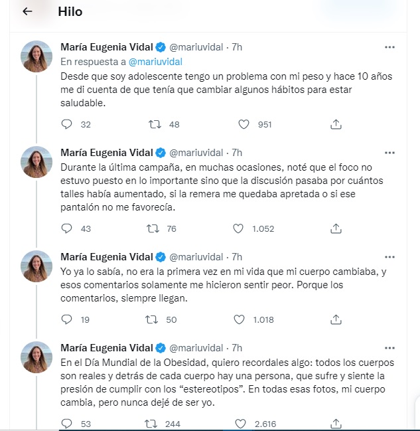The width and height of the screenshot is (420, 431).
Task: Like the tweet with 1.052 likes
Action: 239,228
